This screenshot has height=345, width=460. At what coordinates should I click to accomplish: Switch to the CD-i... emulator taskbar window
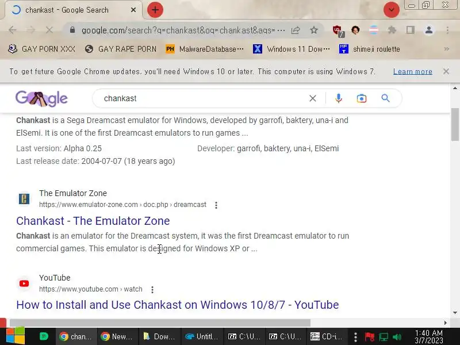[327, 336]
